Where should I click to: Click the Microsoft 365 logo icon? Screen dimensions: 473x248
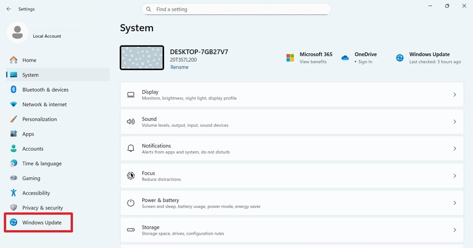point(290,58)
